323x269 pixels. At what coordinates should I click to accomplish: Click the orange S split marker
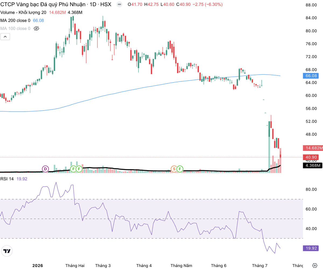click(x=174, y=169)
